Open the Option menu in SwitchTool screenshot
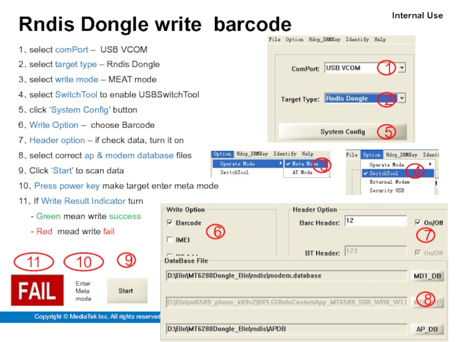 pyautogui.click(x=372, y=154)
